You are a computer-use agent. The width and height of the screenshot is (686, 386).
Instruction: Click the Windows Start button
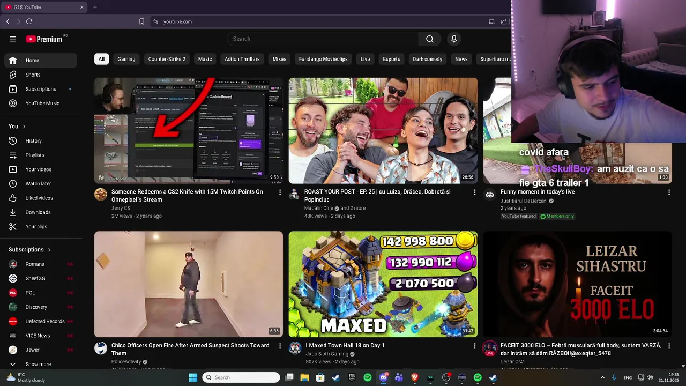(193, 377)
